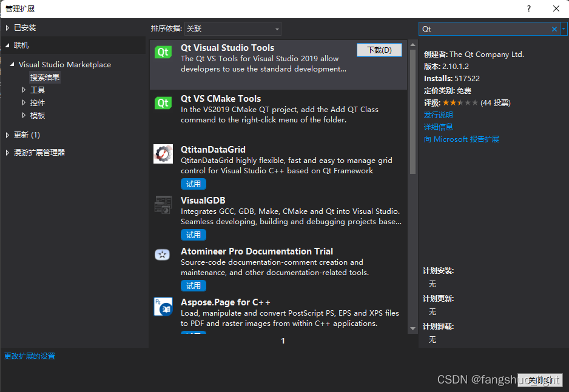Open the help question mark button

[529, 8]
